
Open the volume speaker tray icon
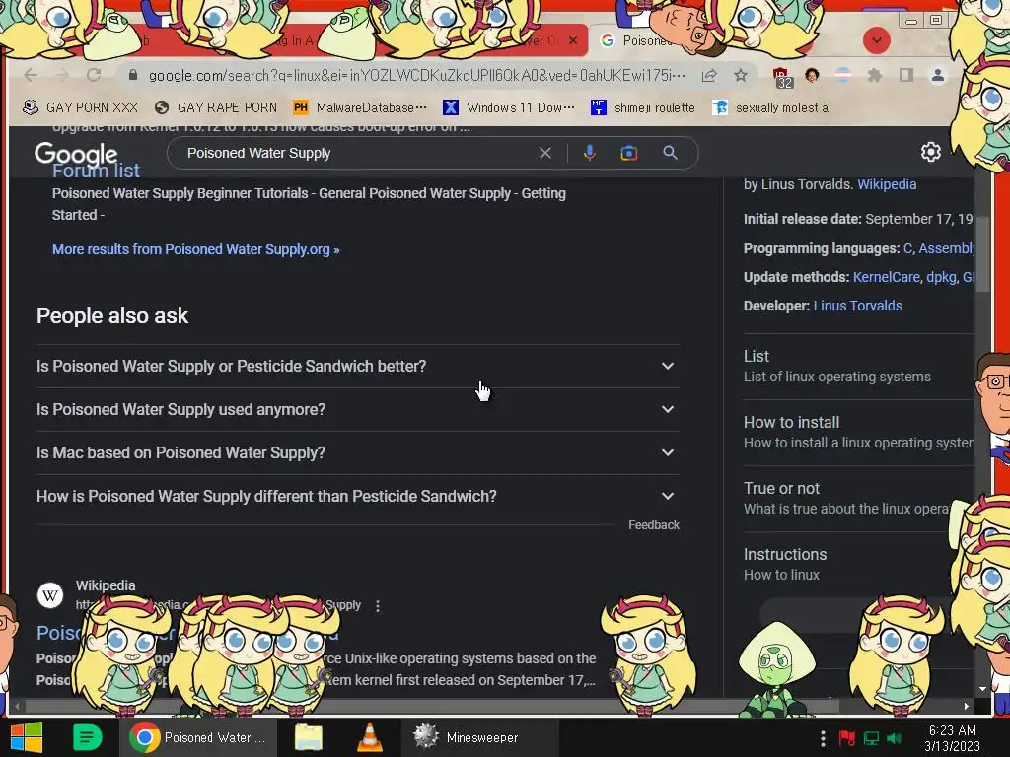895,738
